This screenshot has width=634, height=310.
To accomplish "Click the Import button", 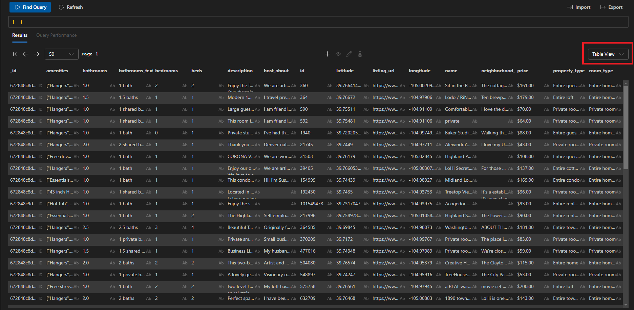I will pos(579,7).
